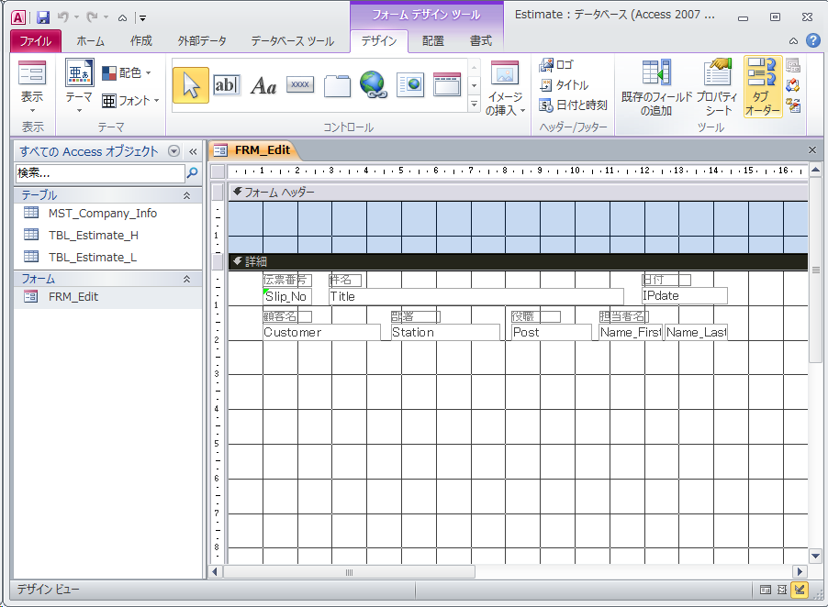828x607 pixels.
Task: Insert 日付と時刻 (Date and Time)
Action: (x=573, y=105)
